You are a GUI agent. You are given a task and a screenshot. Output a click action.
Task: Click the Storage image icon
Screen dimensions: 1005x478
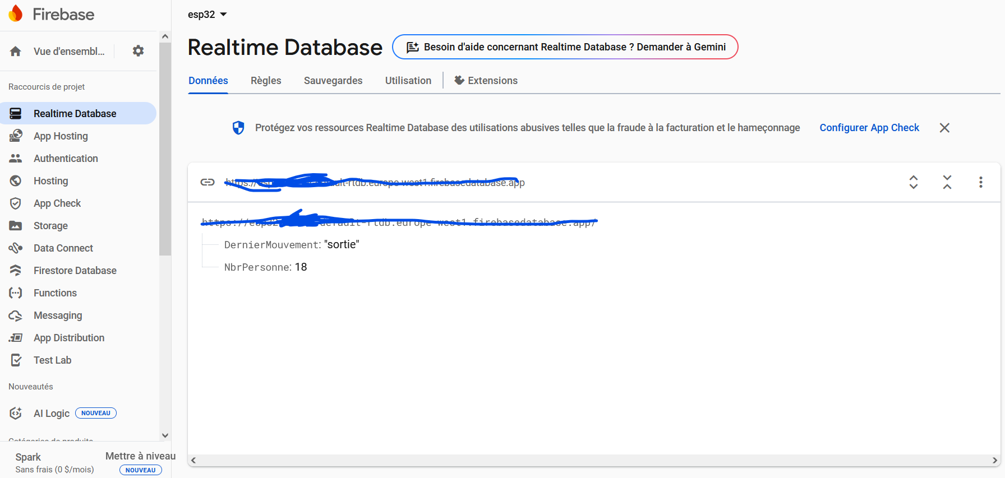tap(16, 226)
